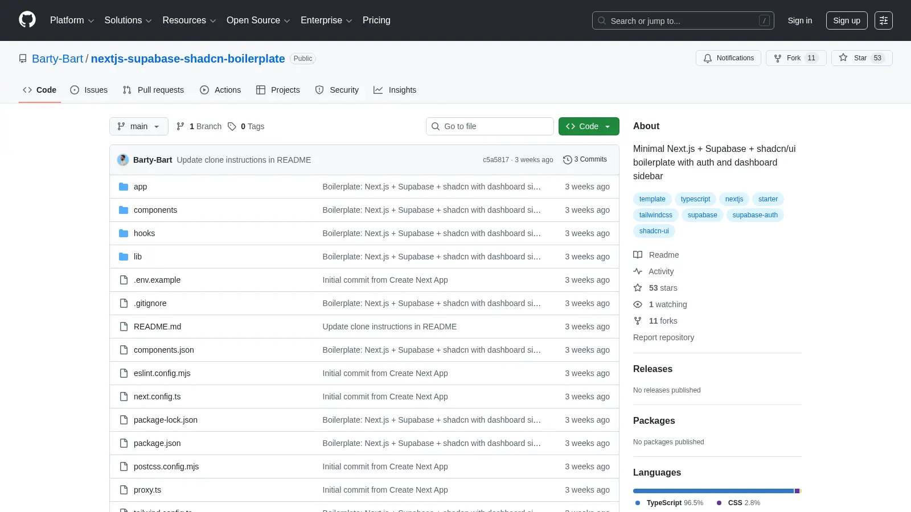Open the 3 Commits history link
Viewport: 911px width, 512px height.
click(x=585, y=159)
